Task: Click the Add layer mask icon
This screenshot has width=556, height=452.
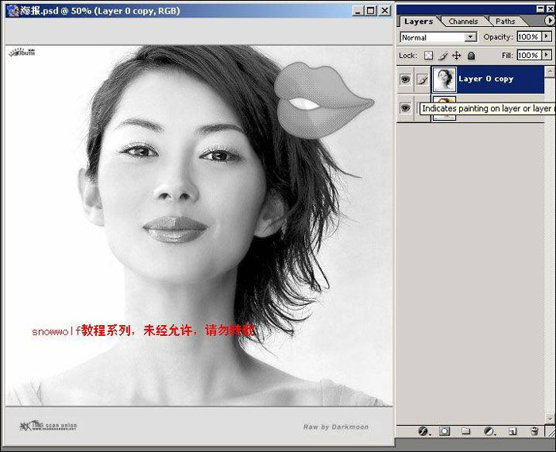Action: point(445,431)
